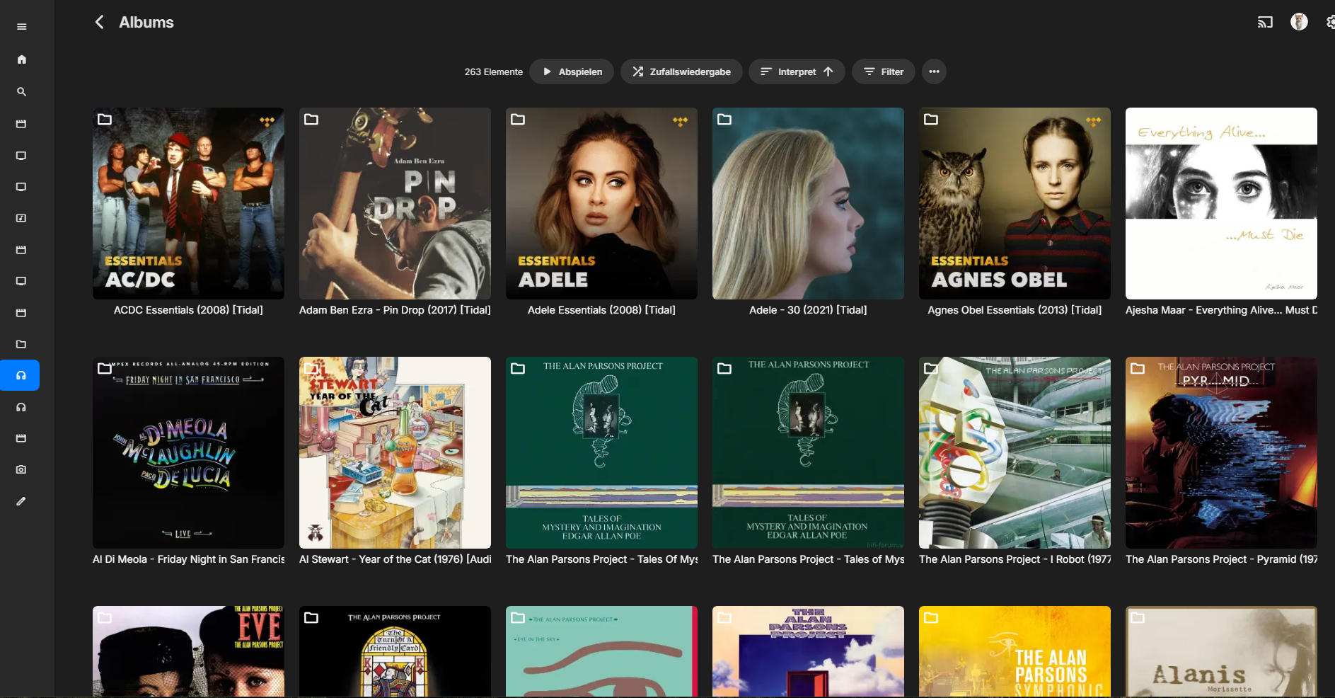Image resolution: width=1335 pixels, height=698 pixels.
Task: Click folder icon on Pin Drop cover
Action: (x=311, y=119)
